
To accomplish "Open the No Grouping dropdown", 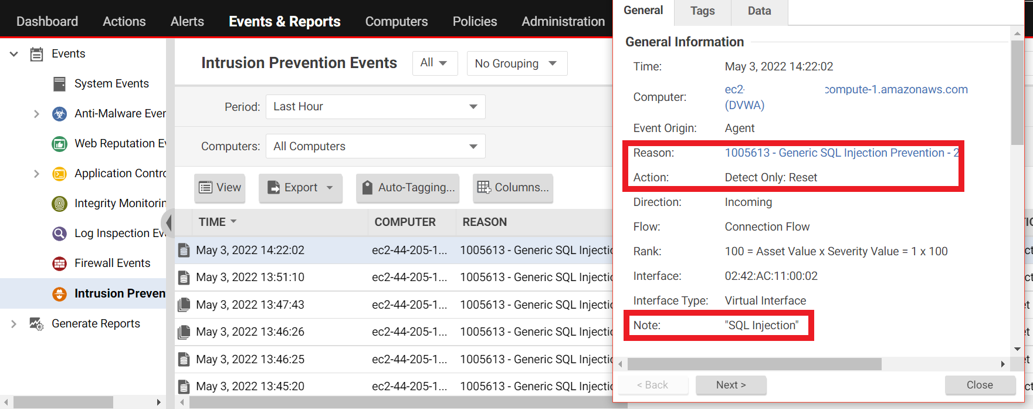I will pyautogui.click(x=517, y=63).
